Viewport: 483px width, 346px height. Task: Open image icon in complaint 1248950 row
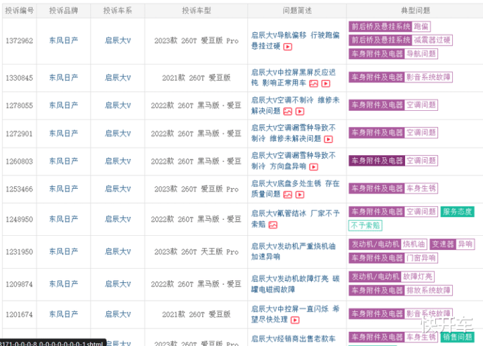pyautogui.click(x=273, y=225)
